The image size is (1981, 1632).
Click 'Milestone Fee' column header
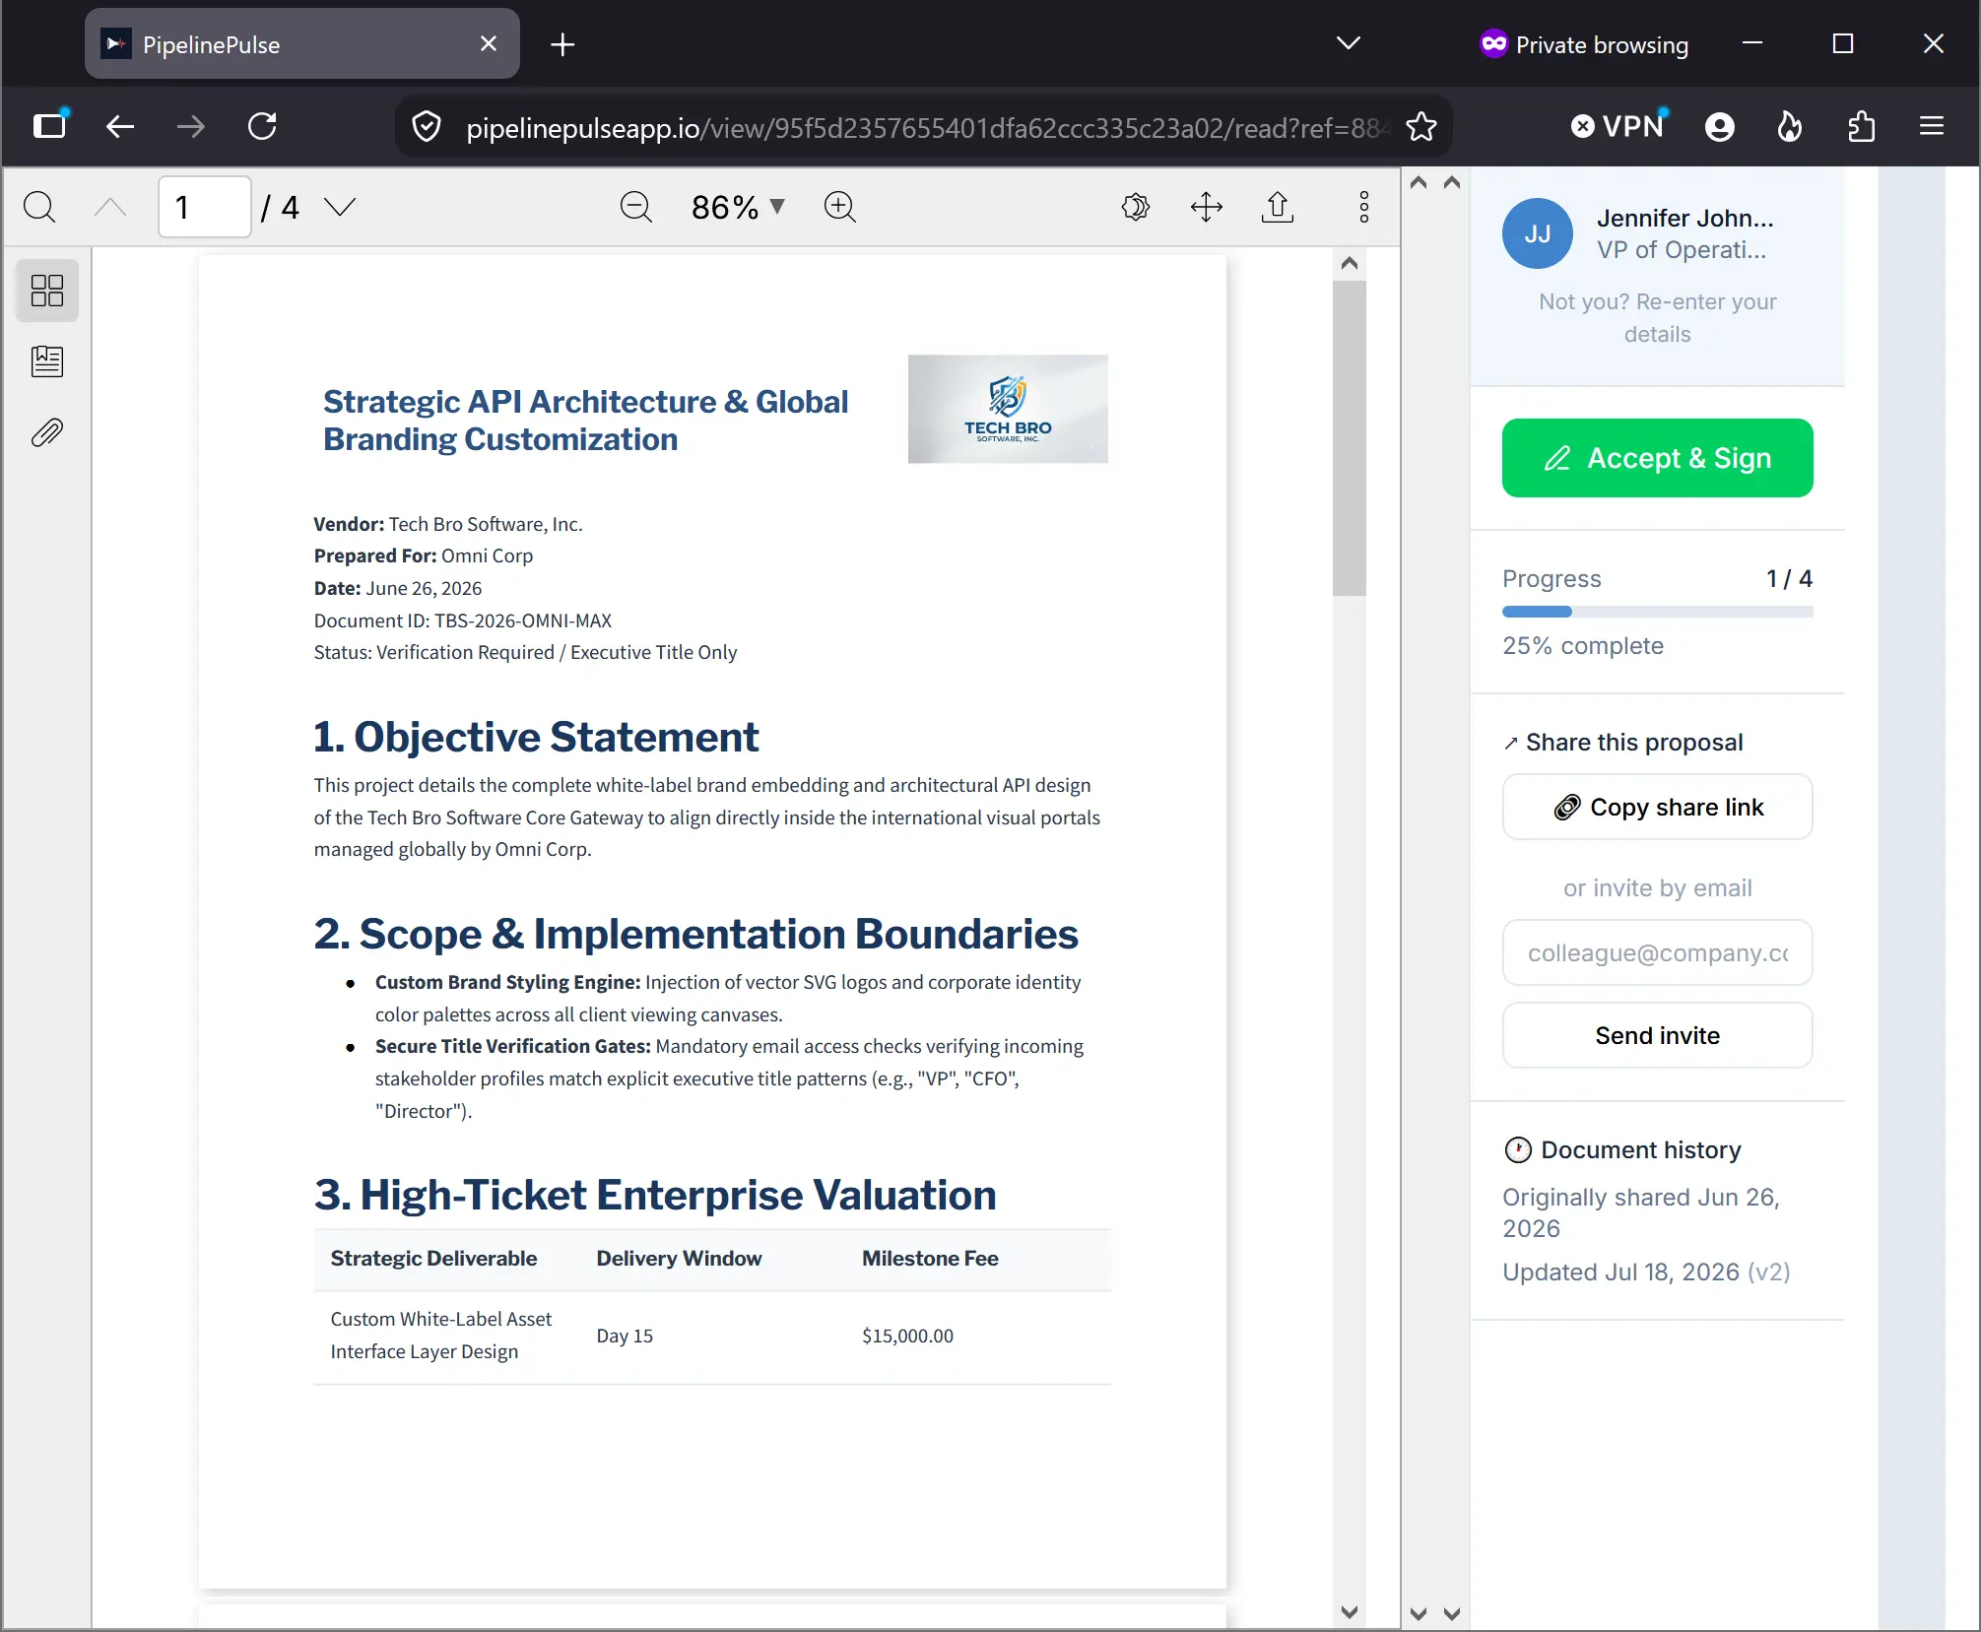point(930,1259)
